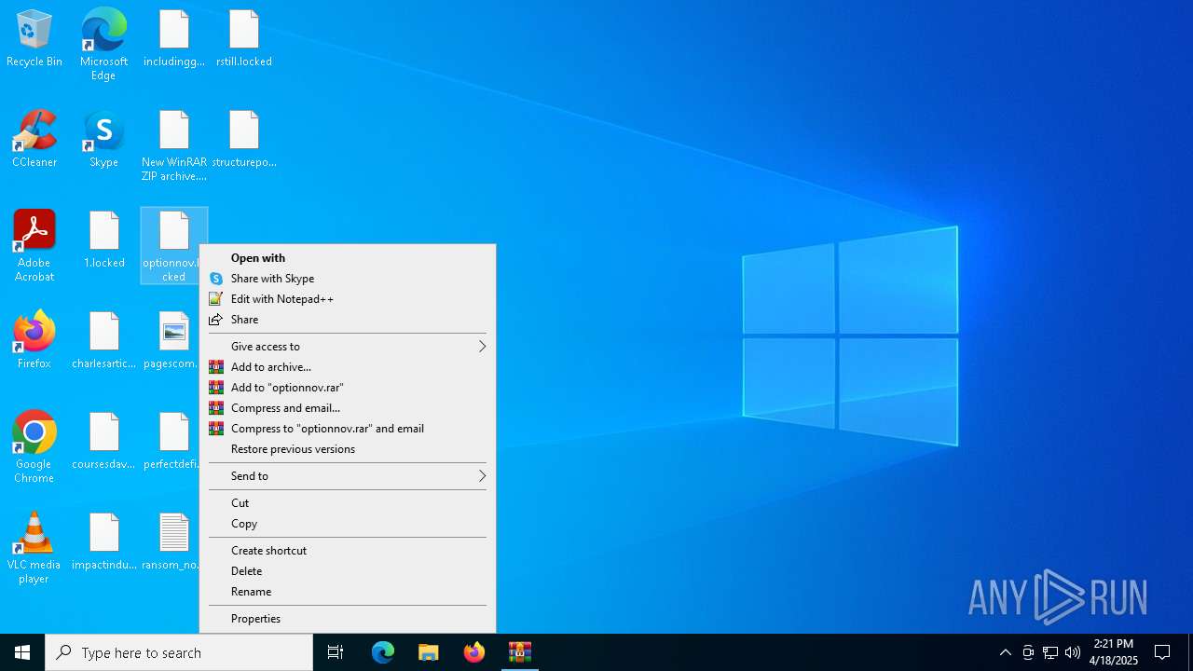The width and height of the screenshot is (1193, 671).
Task: Open network status in system tray
Action: [x=1050, y=652]
